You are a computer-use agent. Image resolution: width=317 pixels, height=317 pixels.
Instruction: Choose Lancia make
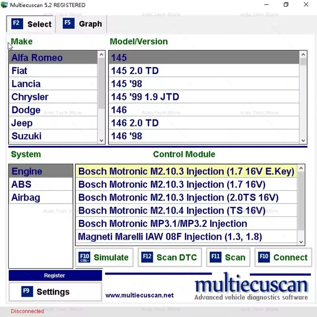53,84
